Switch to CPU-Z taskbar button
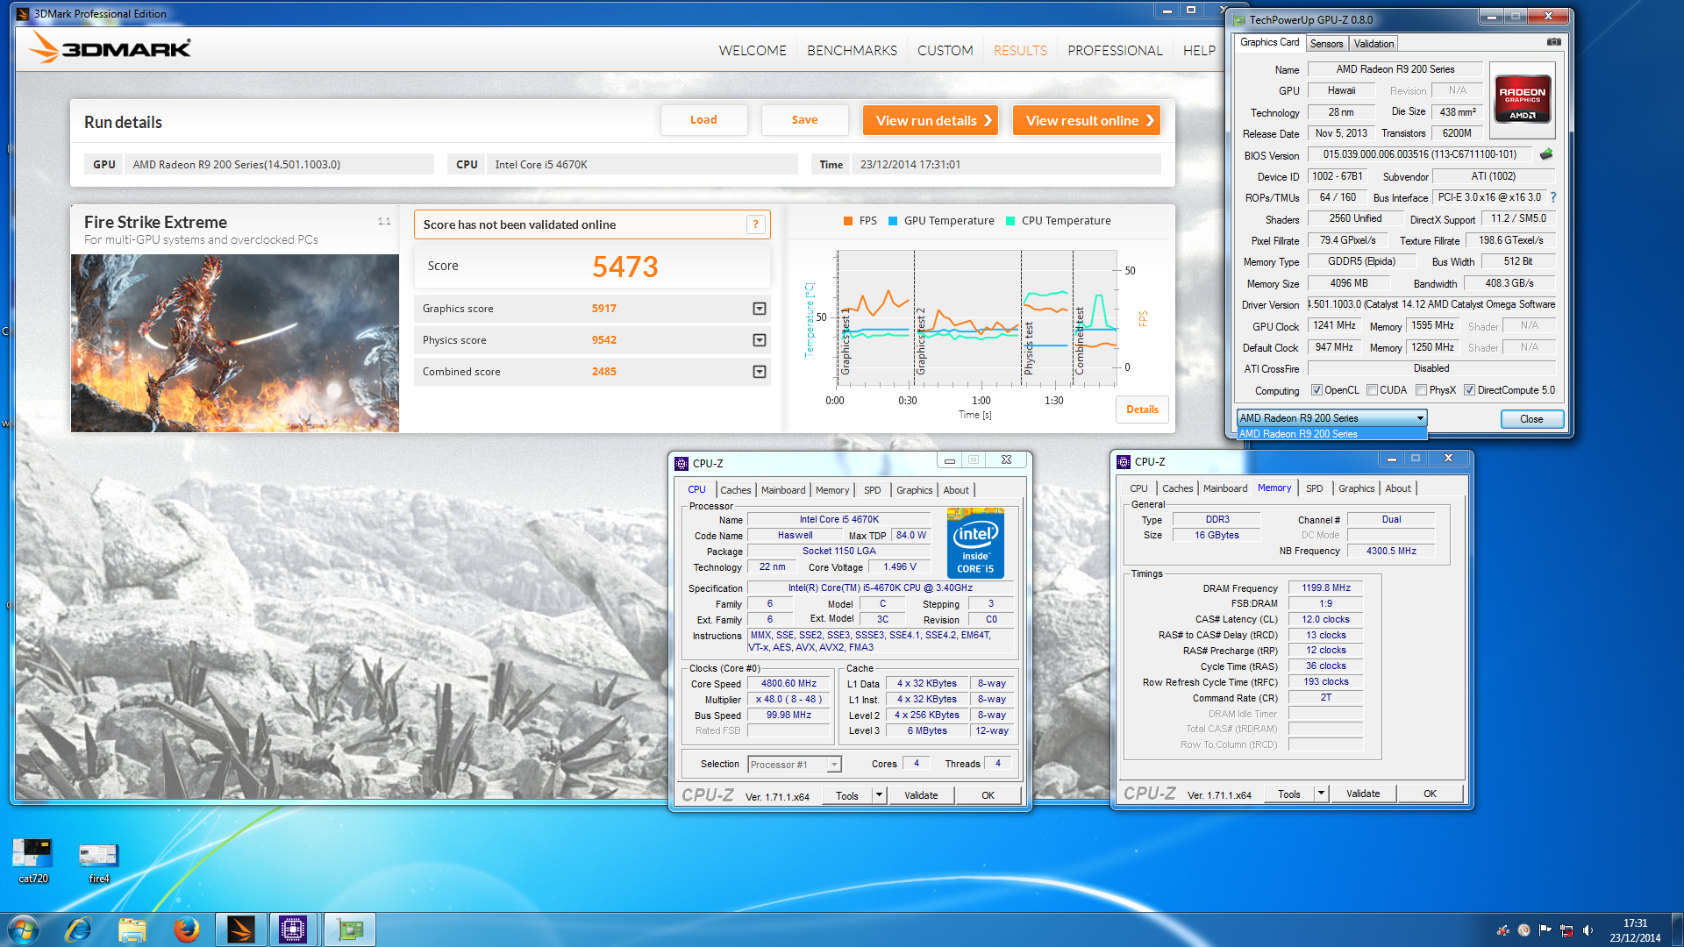 click(293, 929)
